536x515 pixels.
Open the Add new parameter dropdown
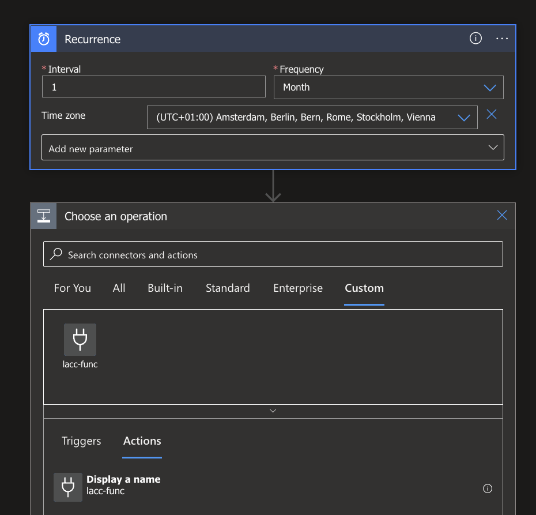point(273,148)
